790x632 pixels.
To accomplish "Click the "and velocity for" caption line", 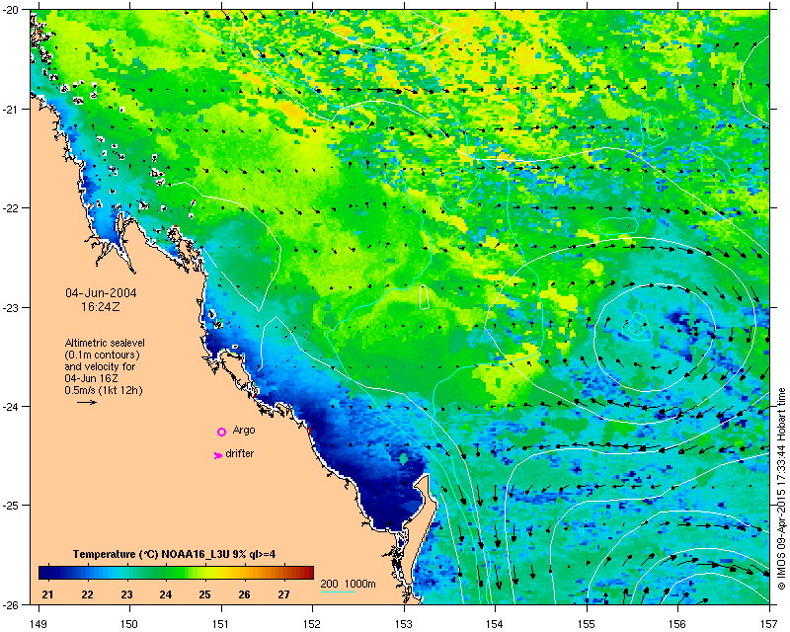I will coord(100,366).
